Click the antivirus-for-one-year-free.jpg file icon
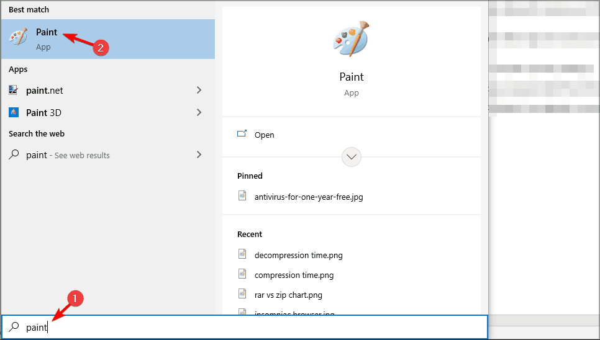This screenshot has height=340, width=600. click(x=242, y=195)
